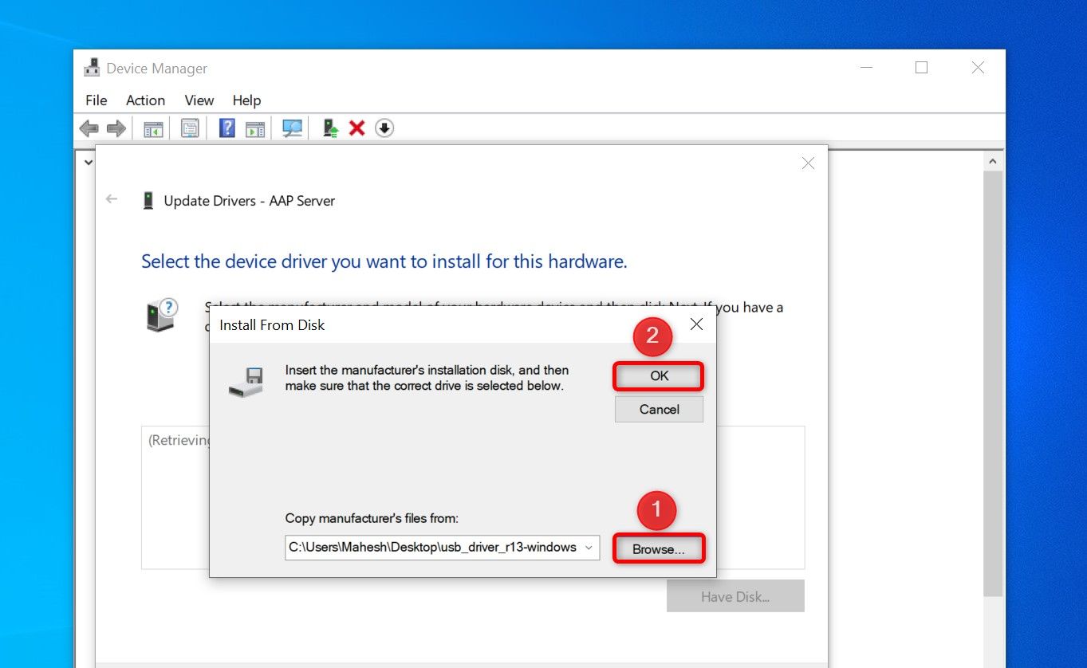This screenshot has height=668, width=1087.
Task: Click the red X Uninstall device icon
Action: 357,128
